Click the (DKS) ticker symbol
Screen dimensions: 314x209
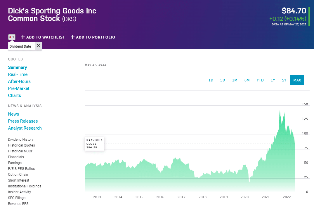pyautogui.click(x=69, y=19)
